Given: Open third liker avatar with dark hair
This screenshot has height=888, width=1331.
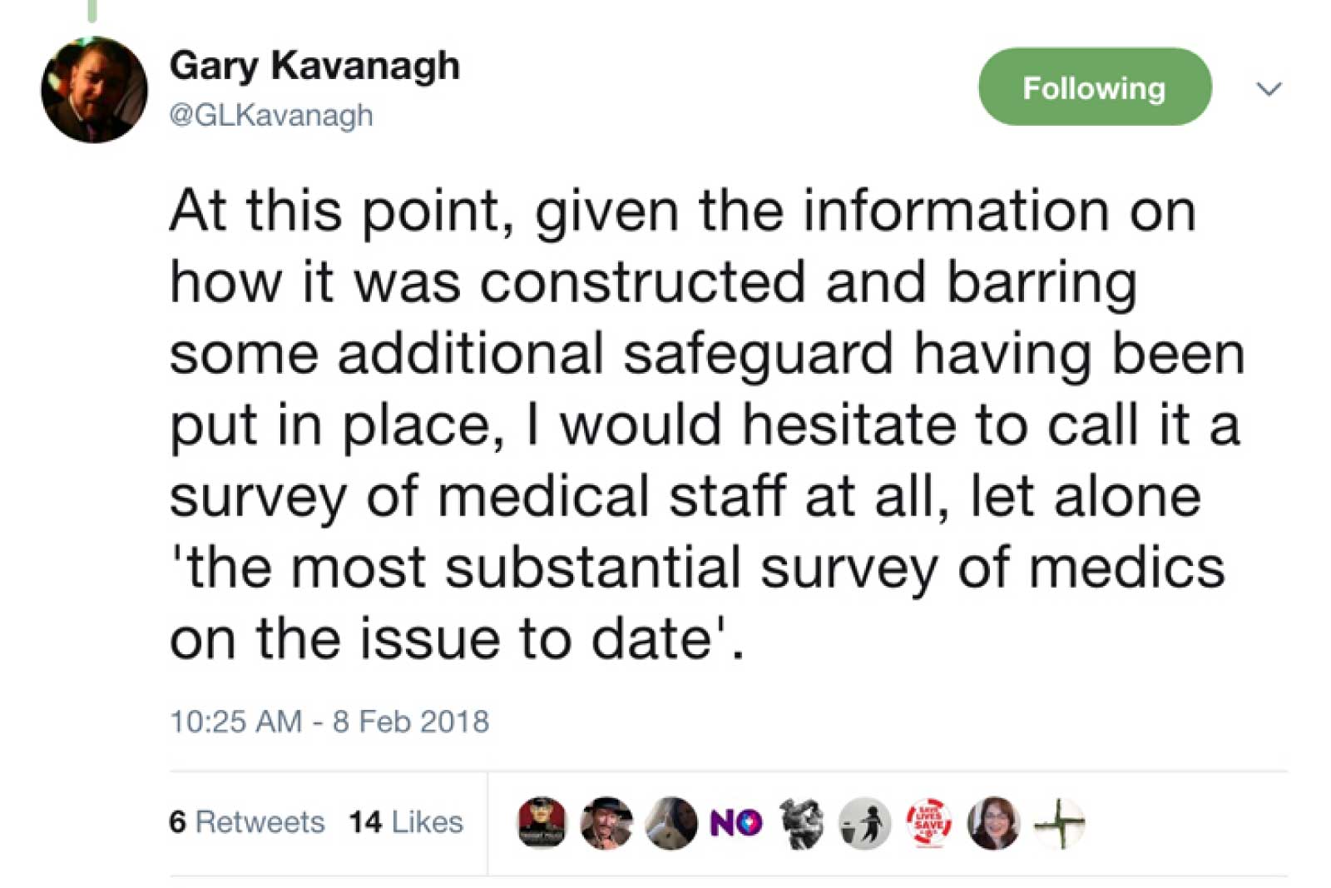Looking at the screenshot, I should [671, 823].
